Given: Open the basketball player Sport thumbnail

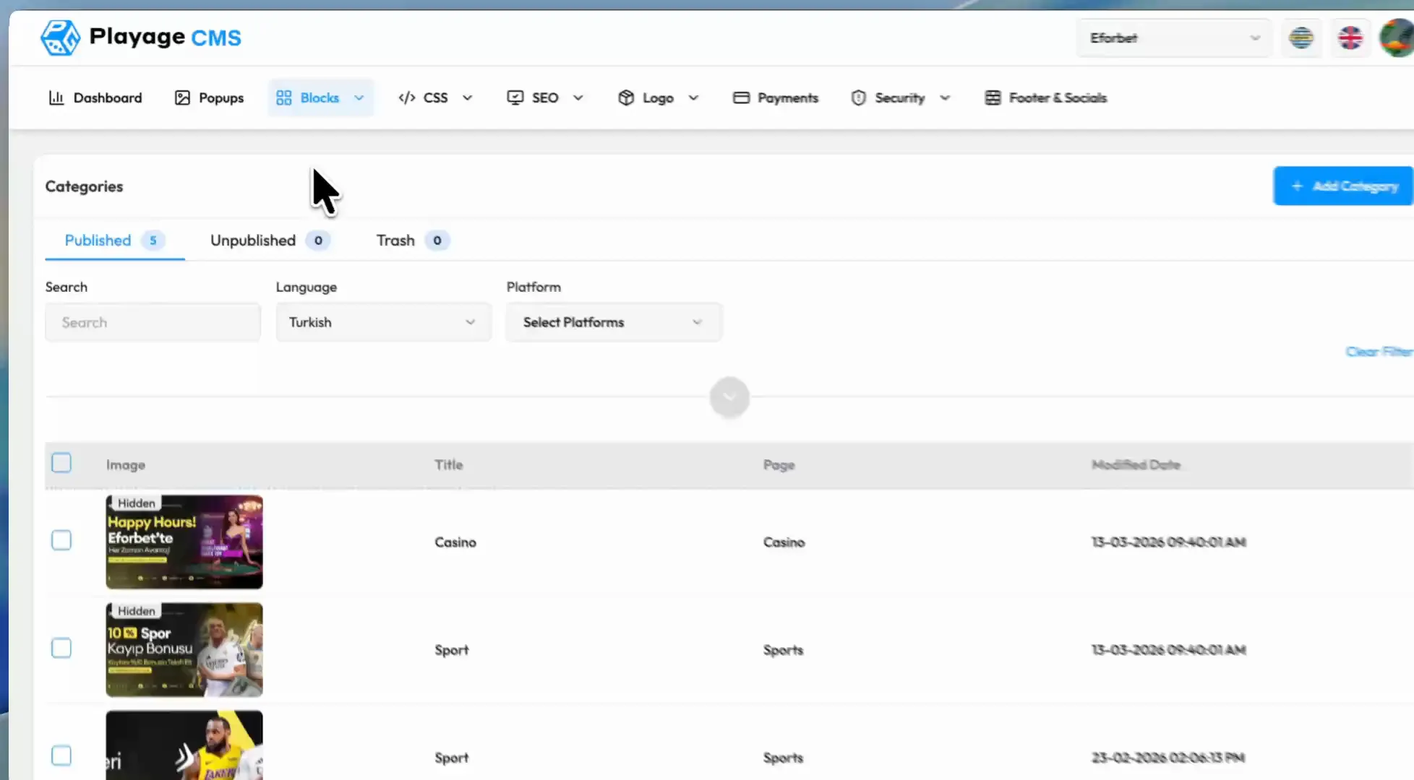Looking at the screenshot, I should [x=184, y=745].
